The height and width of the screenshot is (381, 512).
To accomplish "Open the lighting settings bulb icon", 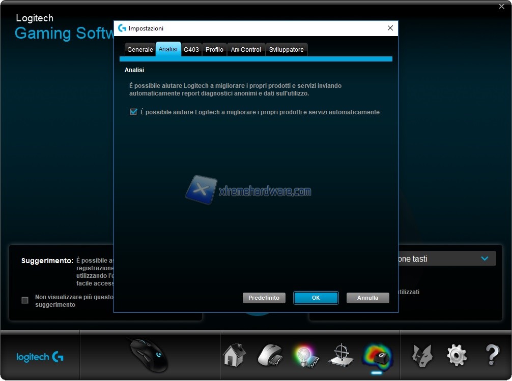I will [305, 355].
